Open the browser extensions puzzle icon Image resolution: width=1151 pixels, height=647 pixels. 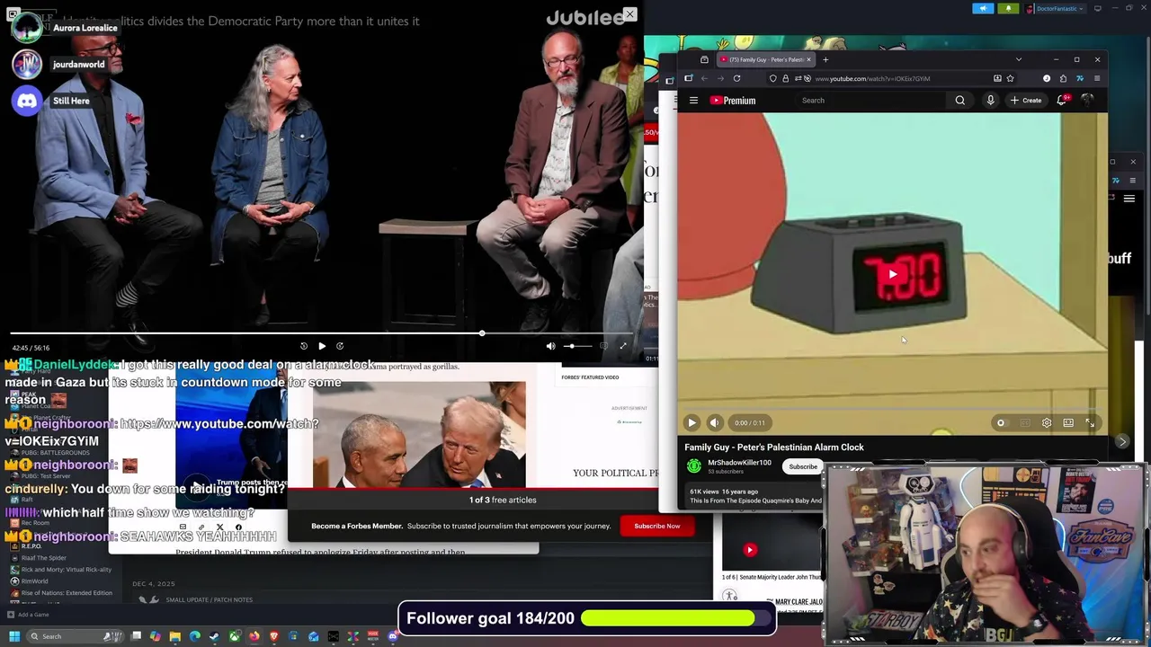point(1063,78)
